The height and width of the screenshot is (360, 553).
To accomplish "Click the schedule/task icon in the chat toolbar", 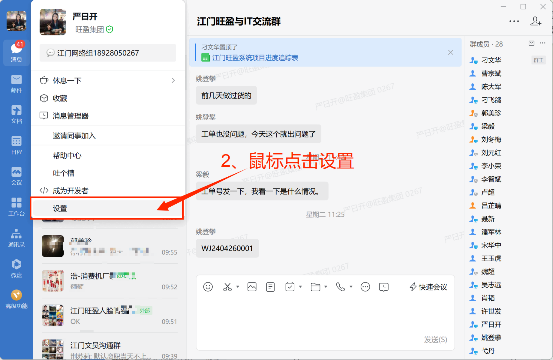I will (290, 287).
